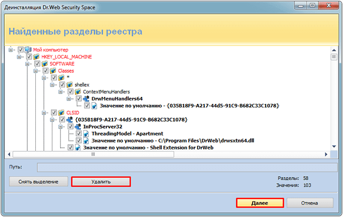Click the vertical scrollbar thumb
The image size is (343, 217).
(x=334, y=57)
